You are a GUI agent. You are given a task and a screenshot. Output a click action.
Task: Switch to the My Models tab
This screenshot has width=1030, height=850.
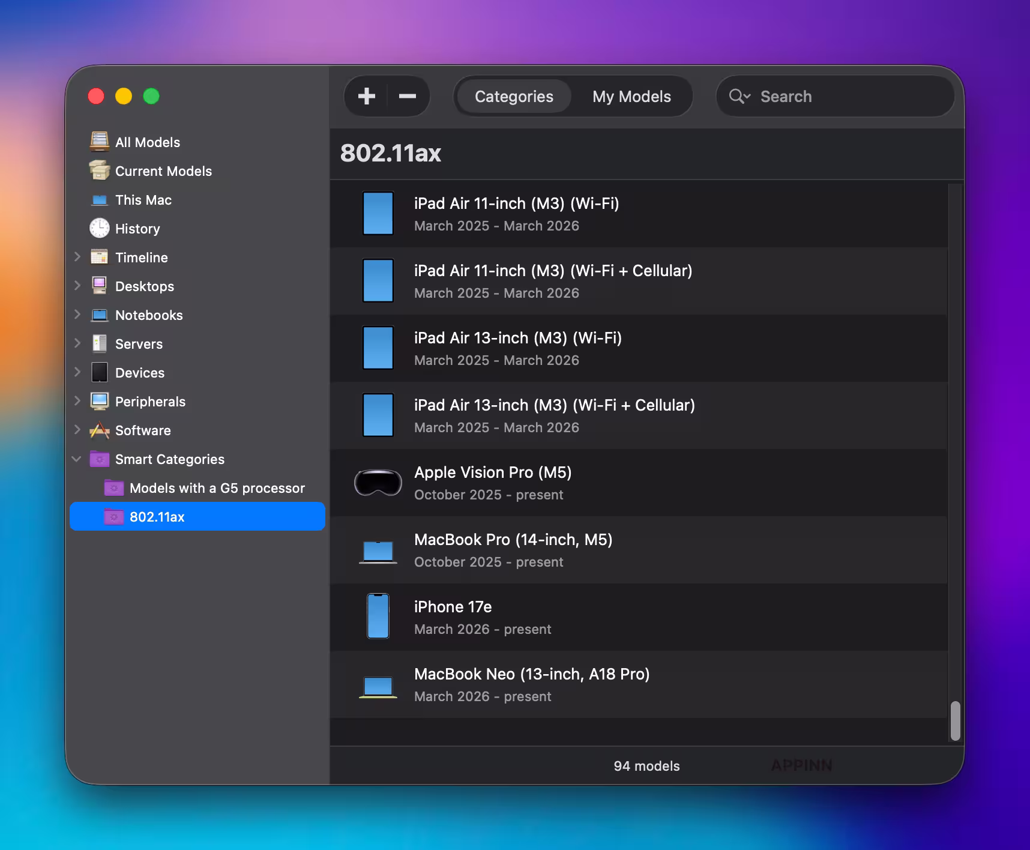[x=631, y=97]
